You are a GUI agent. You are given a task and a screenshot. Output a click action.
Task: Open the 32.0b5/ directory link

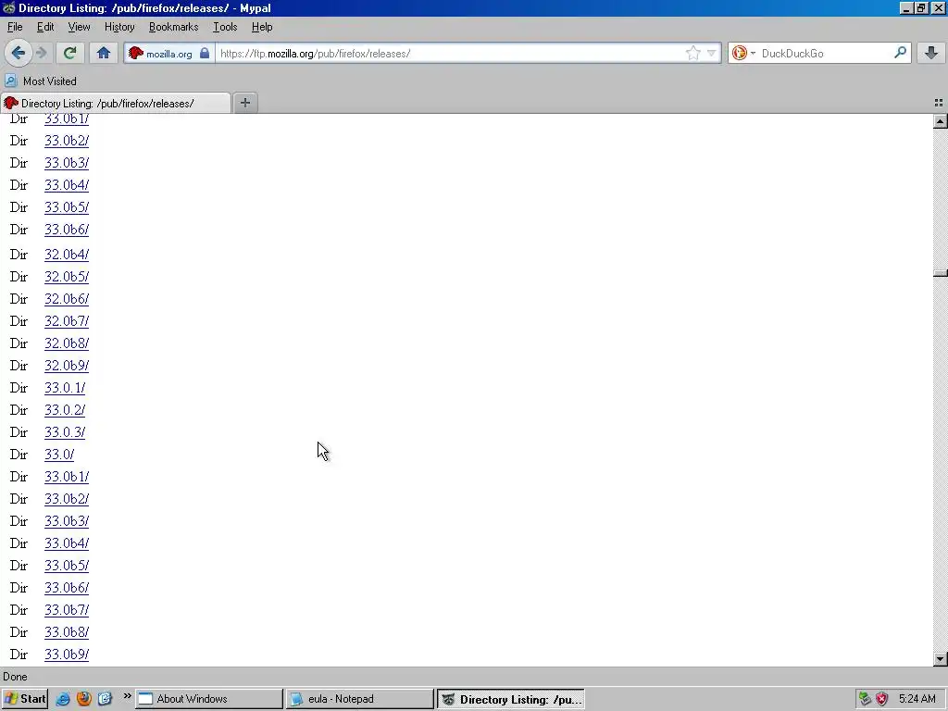click(x=67, y=277)
